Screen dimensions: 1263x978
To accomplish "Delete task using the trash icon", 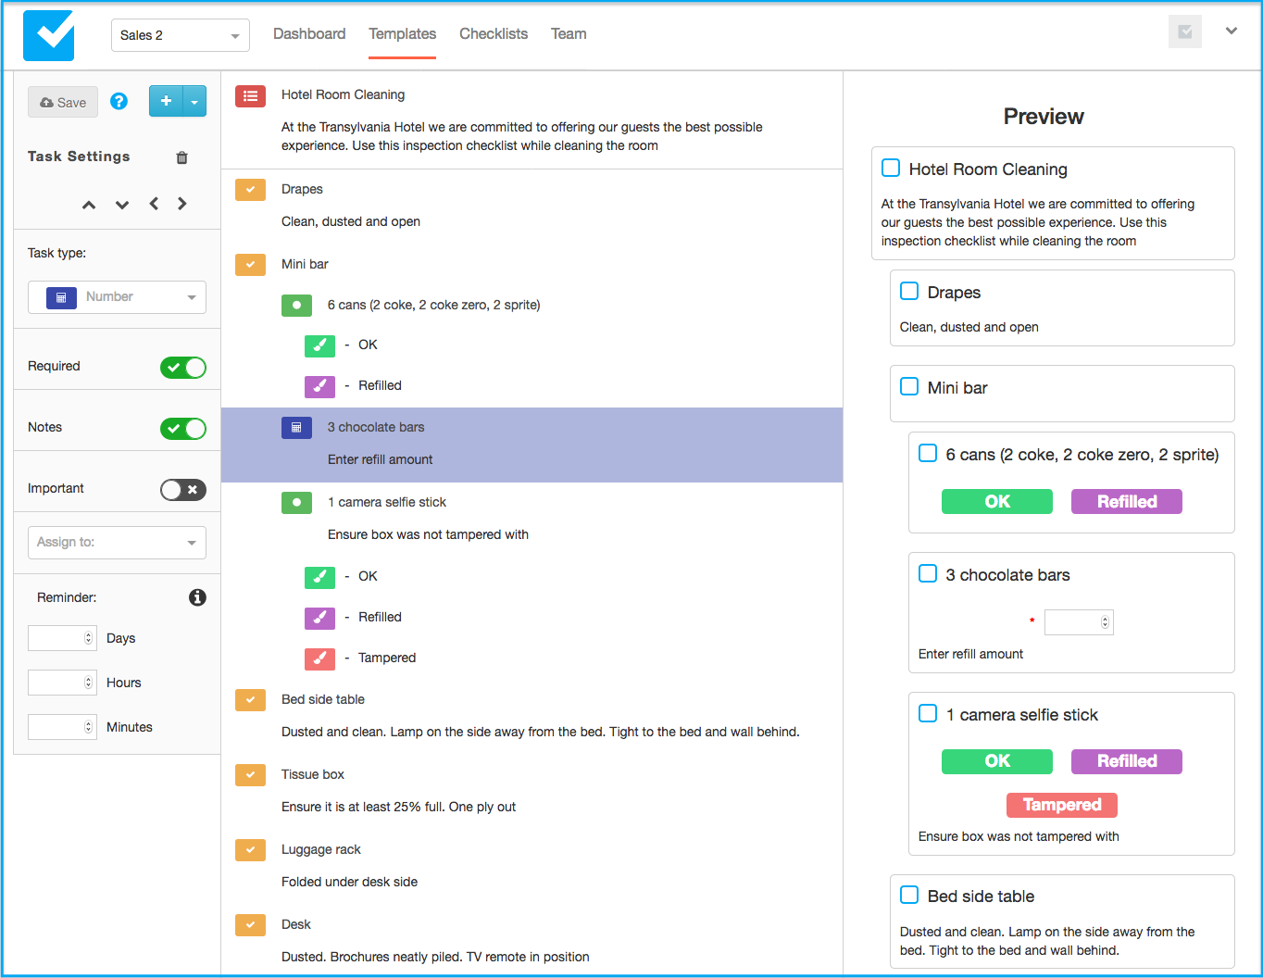I will tap(181, 157).
